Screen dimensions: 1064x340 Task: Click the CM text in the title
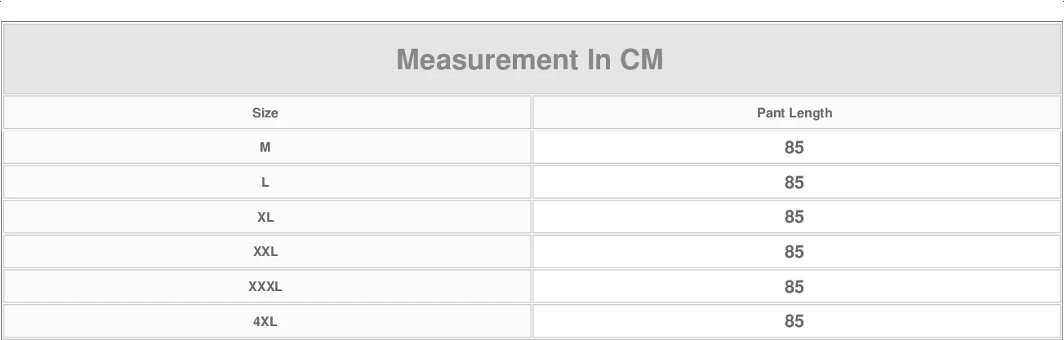coord(642,60)
